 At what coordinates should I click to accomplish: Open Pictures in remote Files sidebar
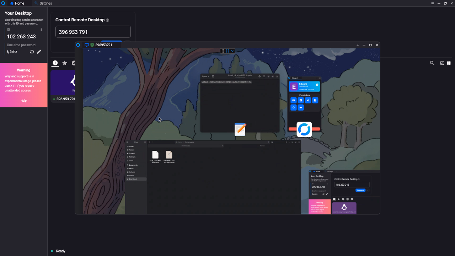click(x=136, y=172)
